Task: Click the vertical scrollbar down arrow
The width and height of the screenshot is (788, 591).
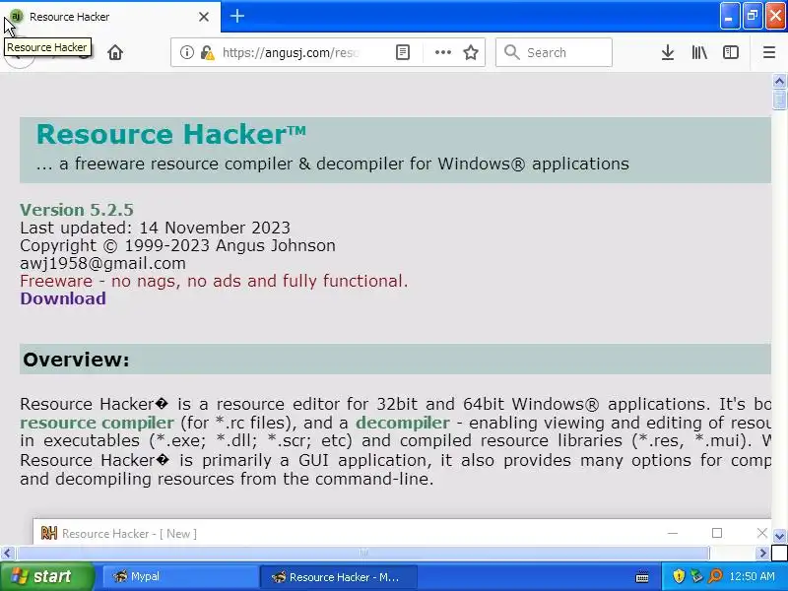Action: [779, 536]
